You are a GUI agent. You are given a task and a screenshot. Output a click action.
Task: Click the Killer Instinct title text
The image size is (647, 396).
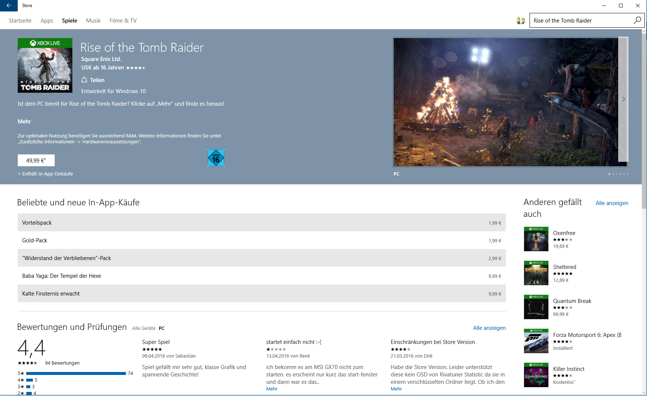pyautogui.click(x=569, y=369)
